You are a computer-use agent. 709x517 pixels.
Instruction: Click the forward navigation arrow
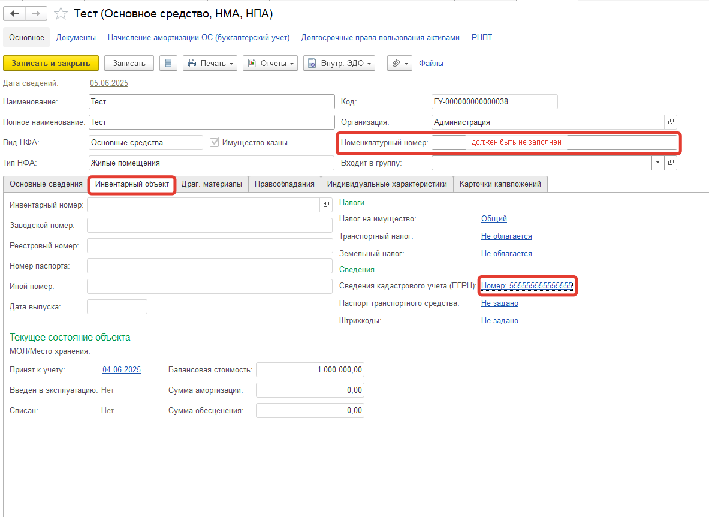[x=36, y=13]
